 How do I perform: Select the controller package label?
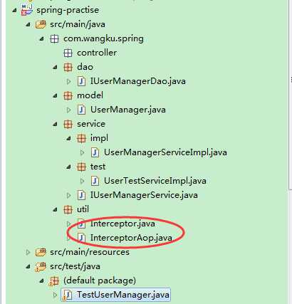coord(97,53)
